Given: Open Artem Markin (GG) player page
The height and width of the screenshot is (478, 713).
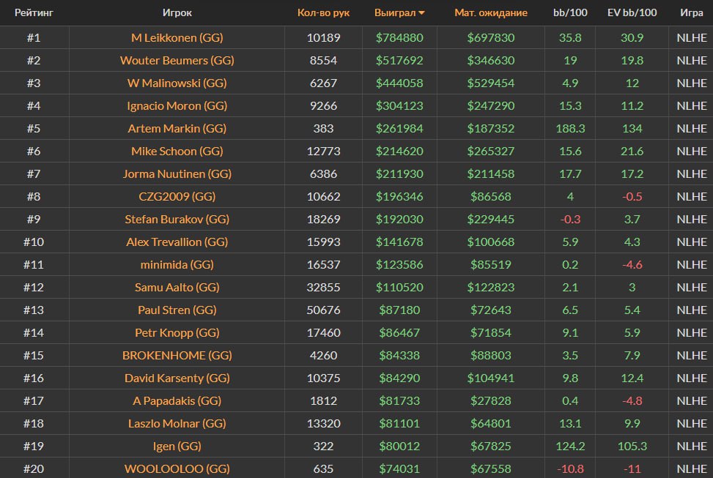Looking at the screenshot, I should (176, 128).
